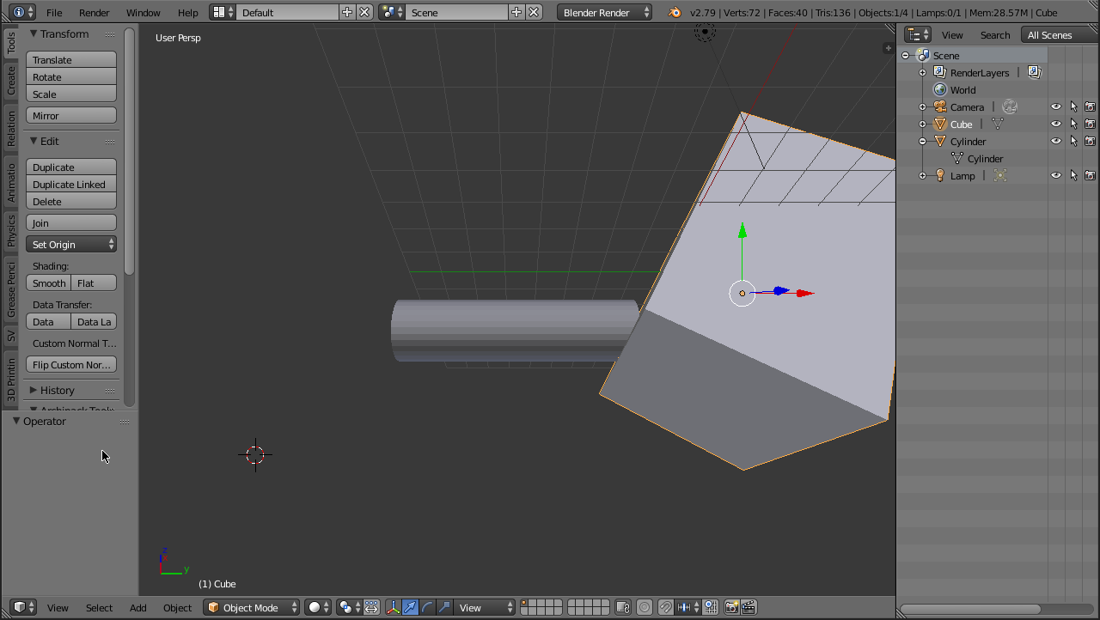The height and width of the screenshot is (620, 1100).
Task: Hide the Lamp with its eye icon
Action: click(1056, 175)
